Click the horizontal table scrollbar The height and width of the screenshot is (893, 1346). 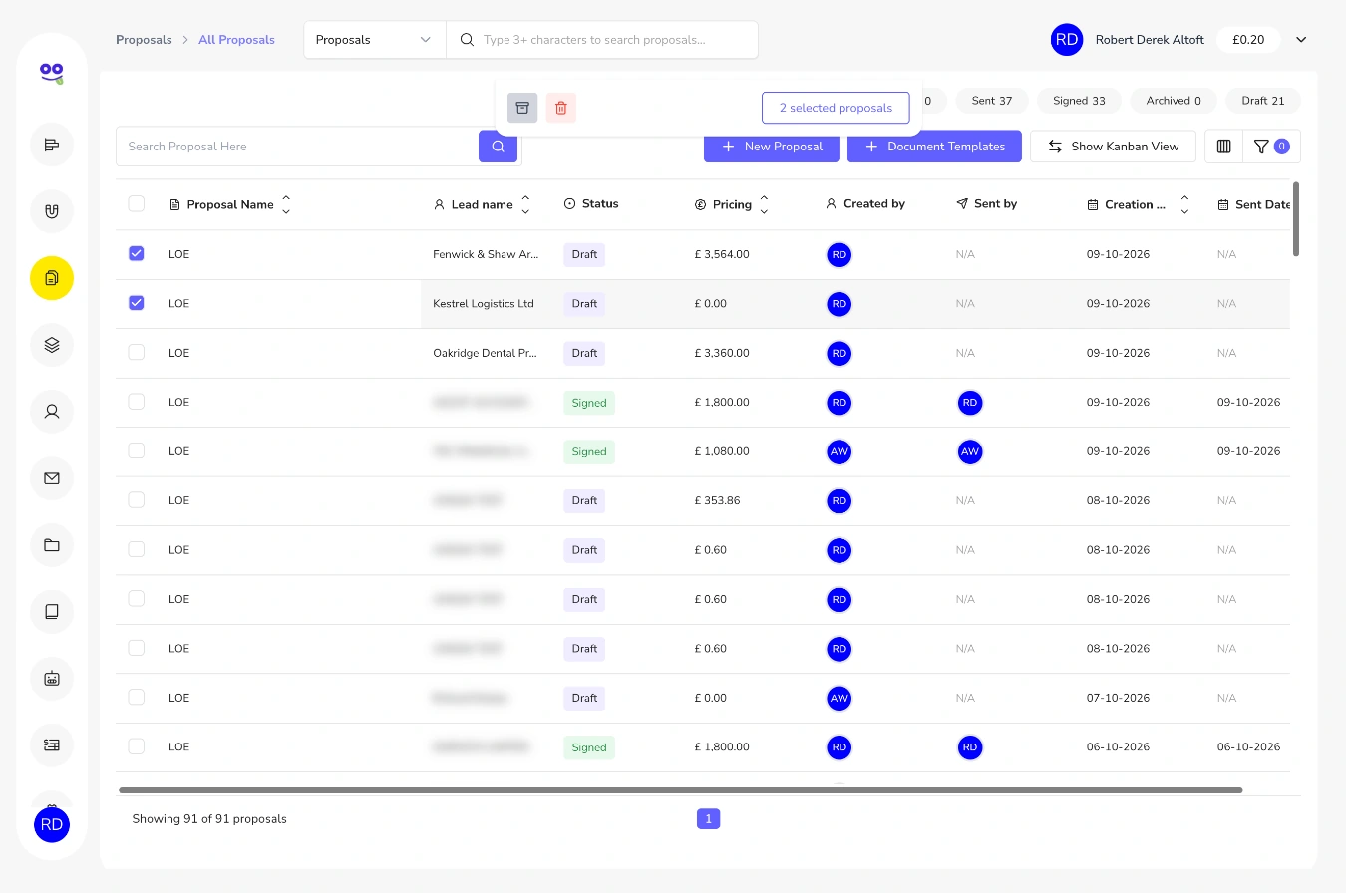(680, 790)
